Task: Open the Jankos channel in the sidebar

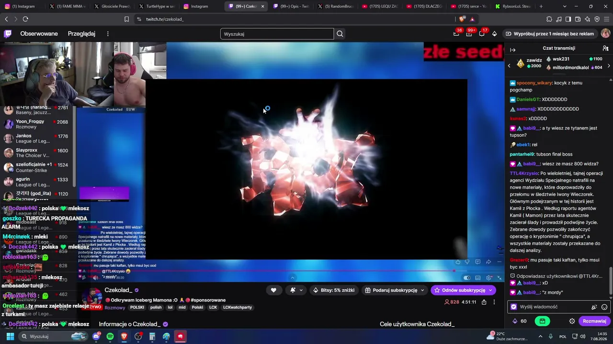Action: point(36,139)
